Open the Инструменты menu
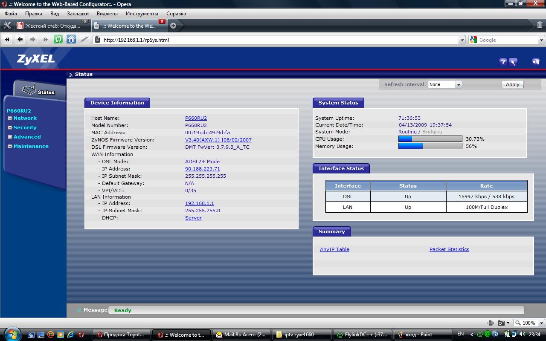This screenshot has height=341, width=546. [x=142, y=13]
